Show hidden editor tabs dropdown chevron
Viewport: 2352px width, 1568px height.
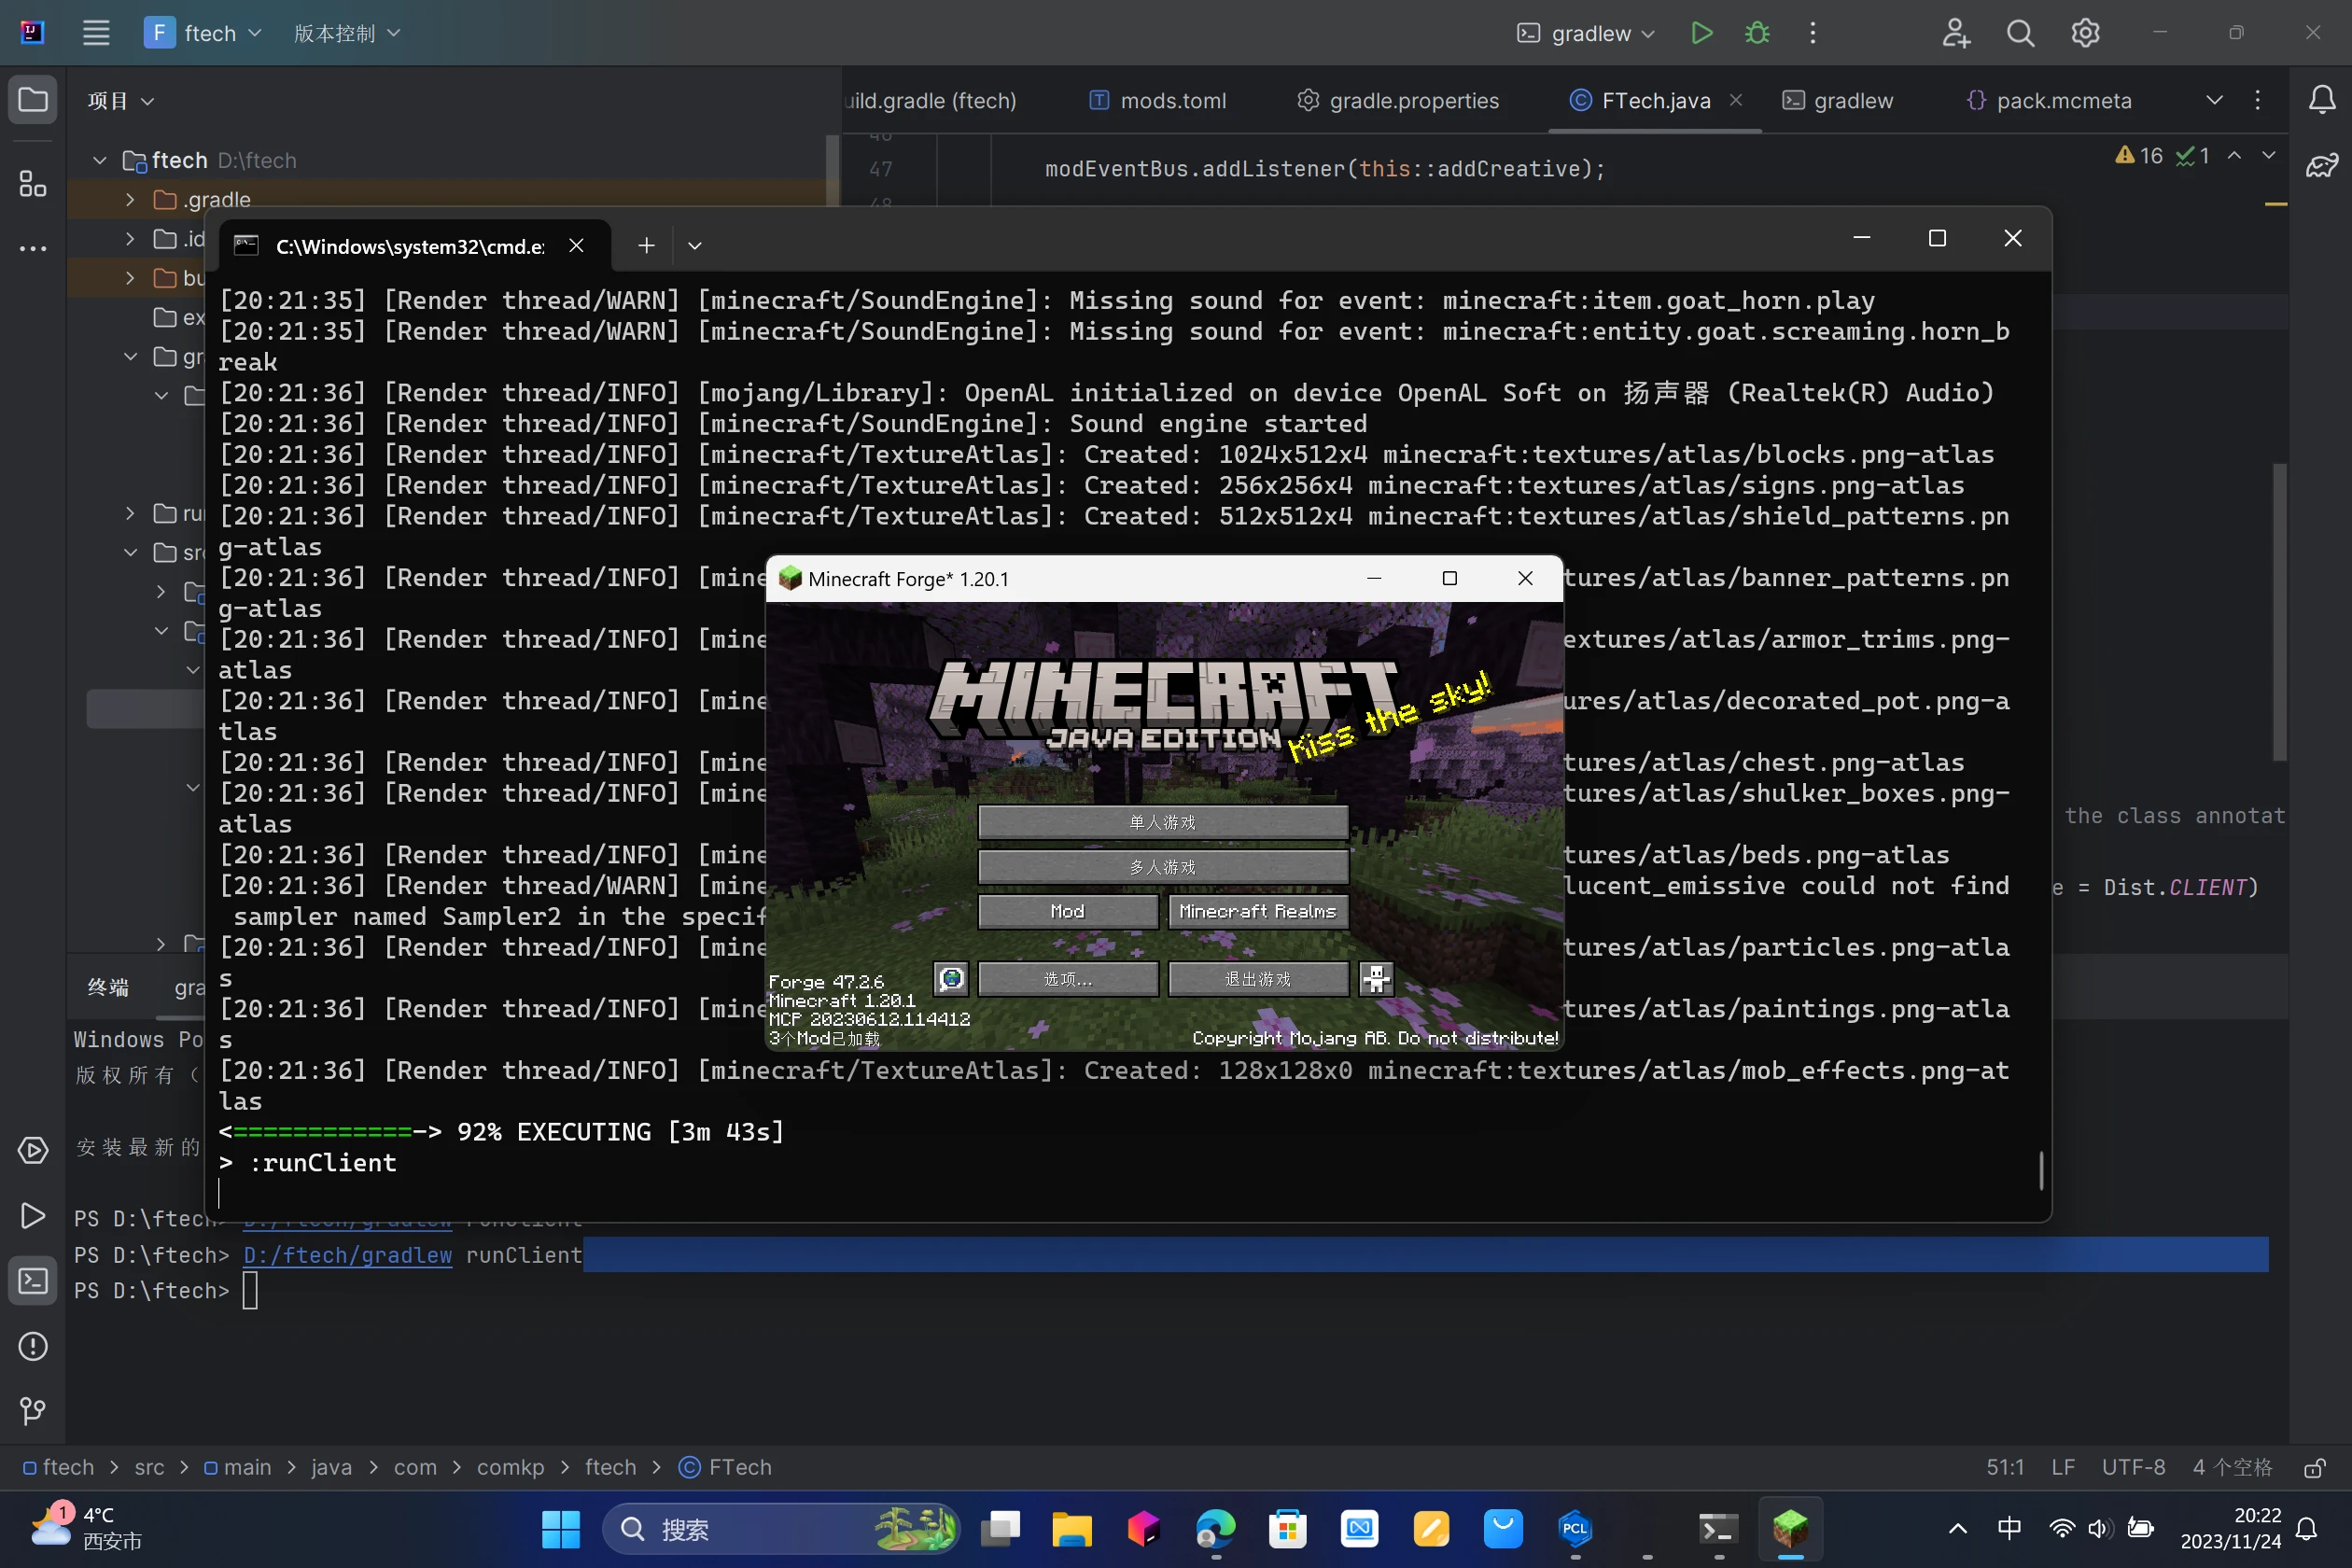[2215, 100]
